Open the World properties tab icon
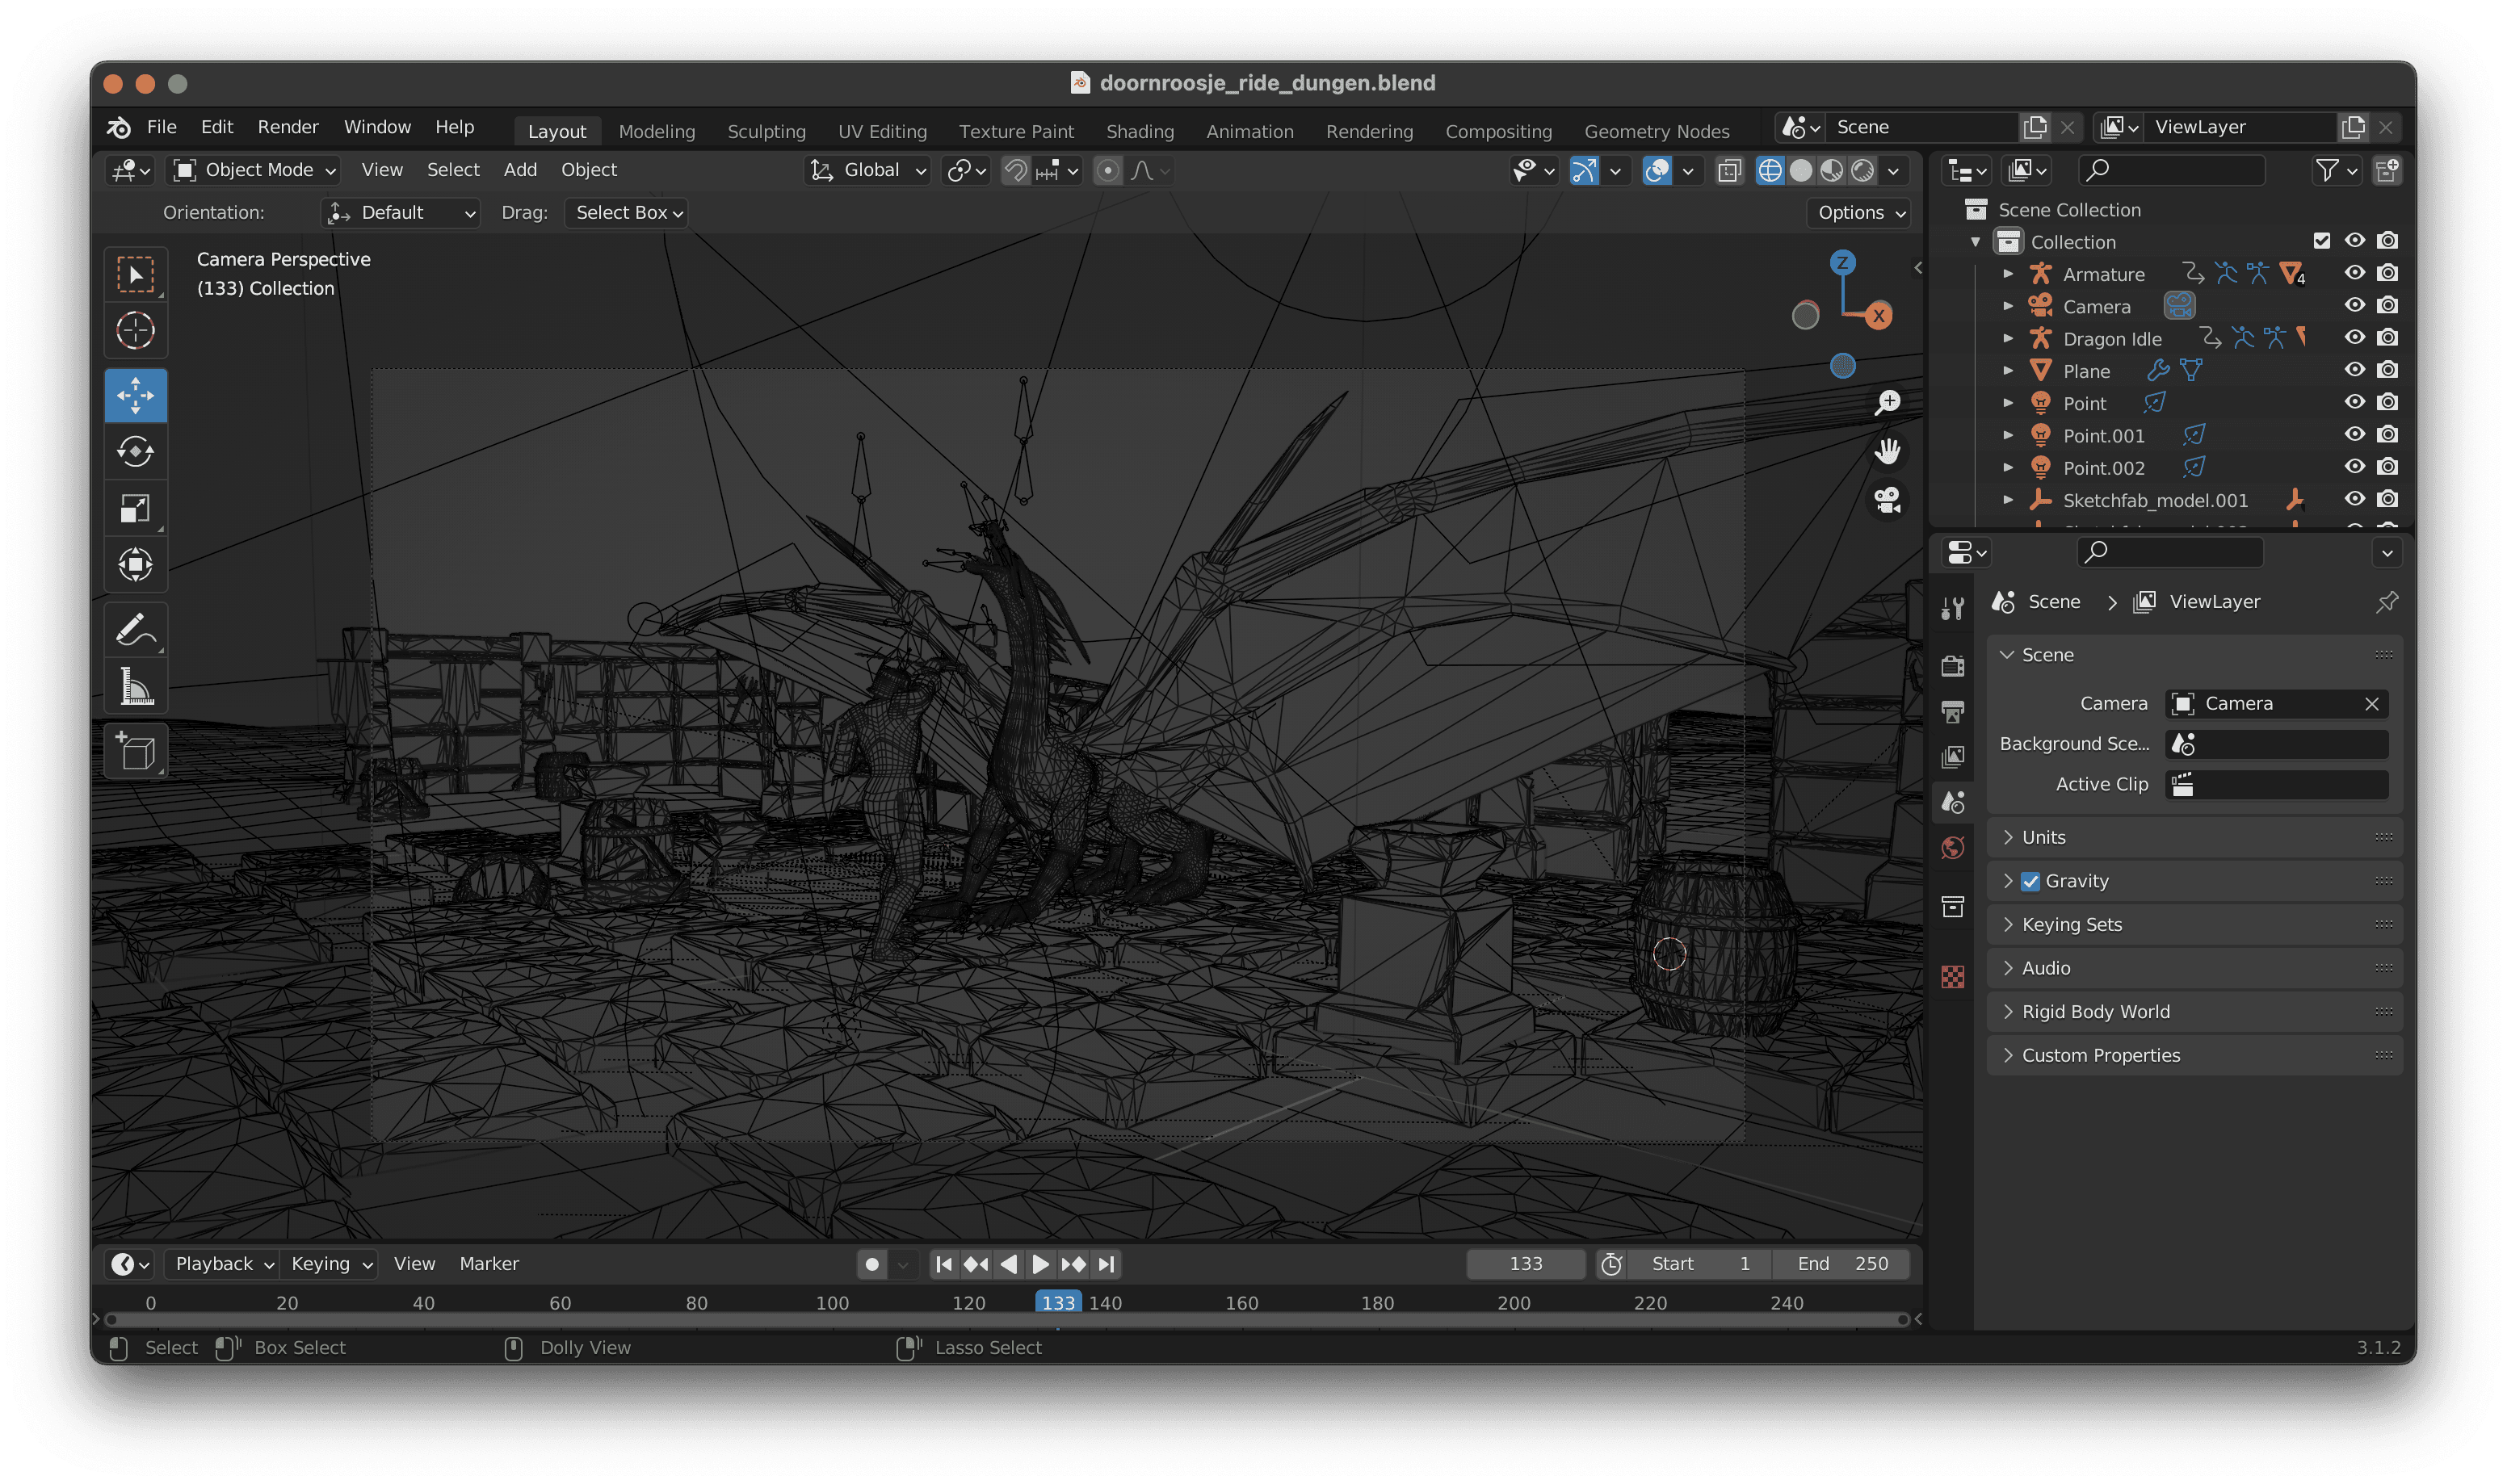2507x1484 pixels. [x=1952, y=848]
